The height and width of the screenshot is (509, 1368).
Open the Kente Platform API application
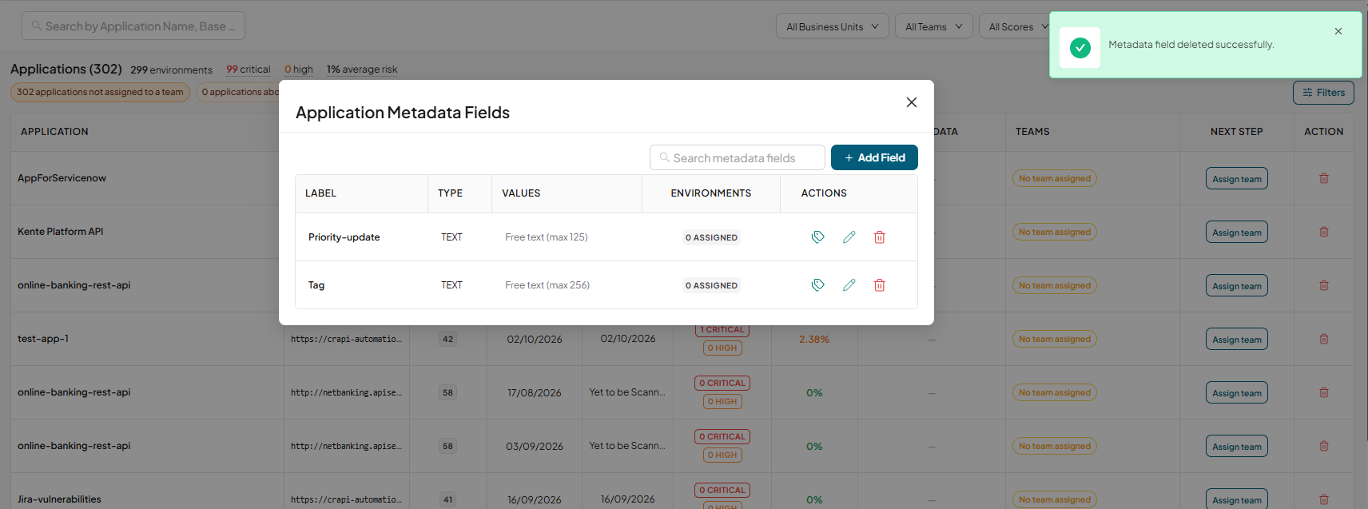click(x=60, y=232)
